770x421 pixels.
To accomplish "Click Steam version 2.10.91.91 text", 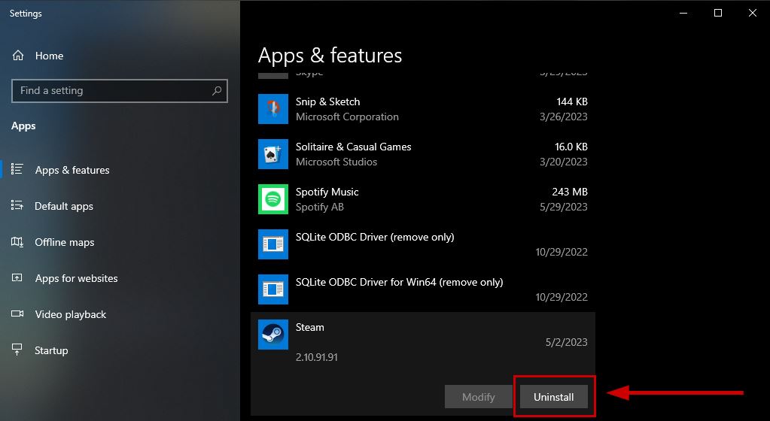I will tap(317, 357).
